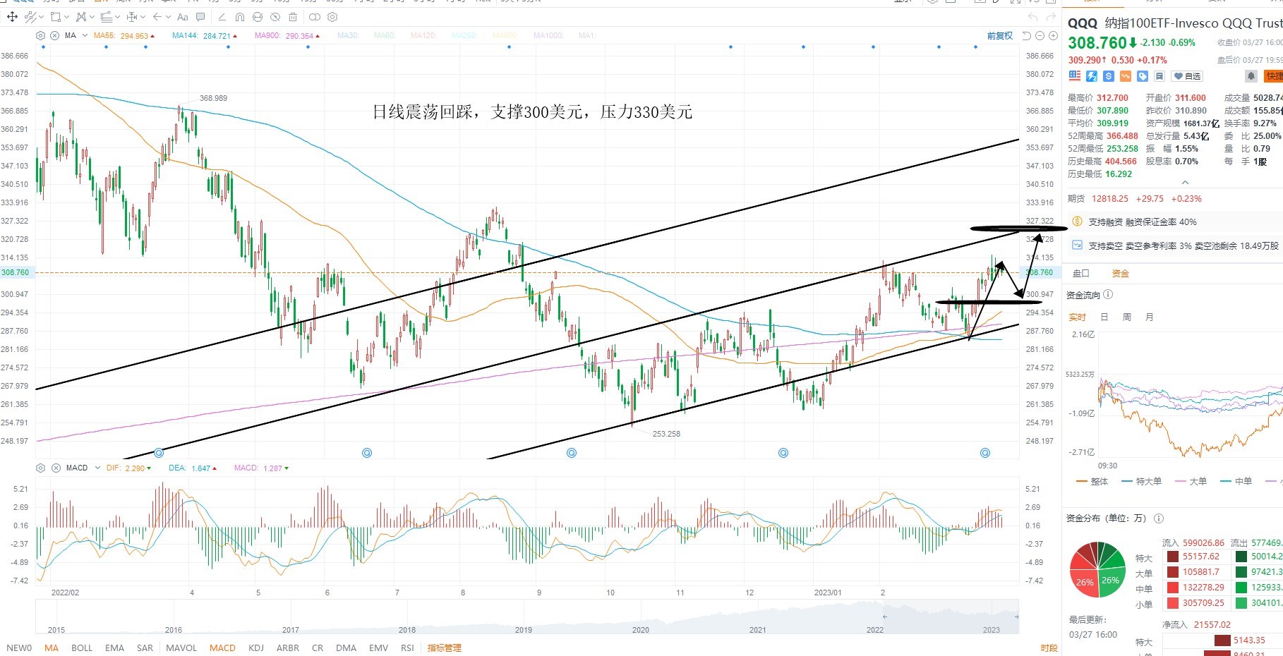The height and width of the screenshot is (656, 1283).
Task: Expand the channel tool dropdown arrow
Action: tap(117, 17)
